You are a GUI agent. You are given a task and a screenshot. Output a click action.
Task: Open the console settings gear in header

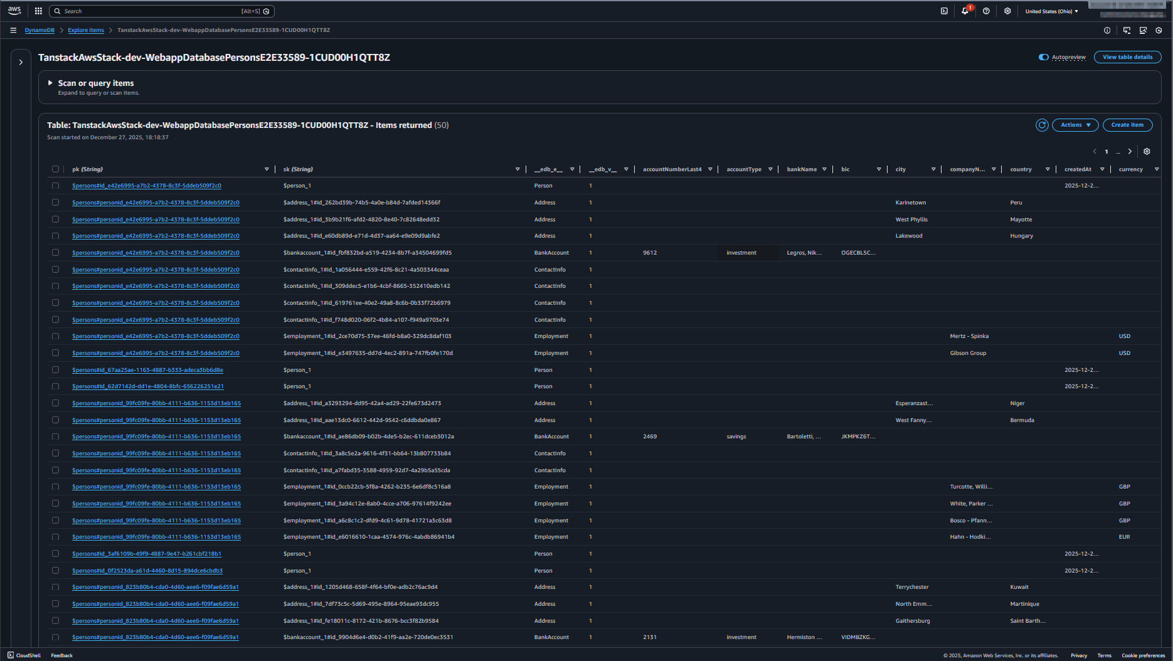[x=1007, y=11]
